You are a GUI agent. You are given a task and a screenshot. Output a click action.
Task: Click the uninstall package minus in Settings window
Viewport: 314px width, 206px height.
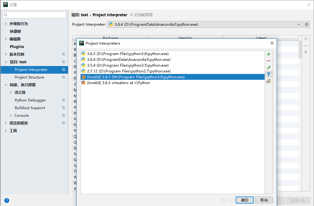[306, 46]
